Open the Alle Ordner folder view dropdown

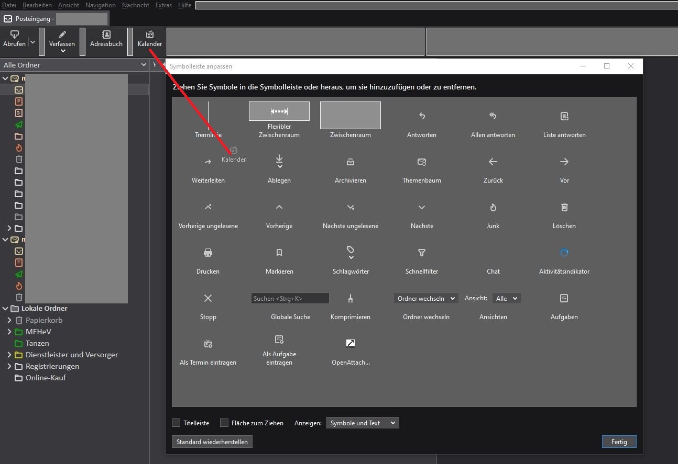click(74, 65)
